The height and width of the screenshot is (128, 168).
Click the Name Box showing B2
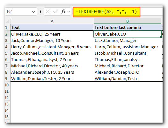click(x=21, y=11)
